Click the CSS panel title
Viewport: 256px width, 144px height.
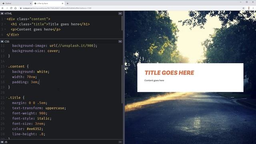7,42
